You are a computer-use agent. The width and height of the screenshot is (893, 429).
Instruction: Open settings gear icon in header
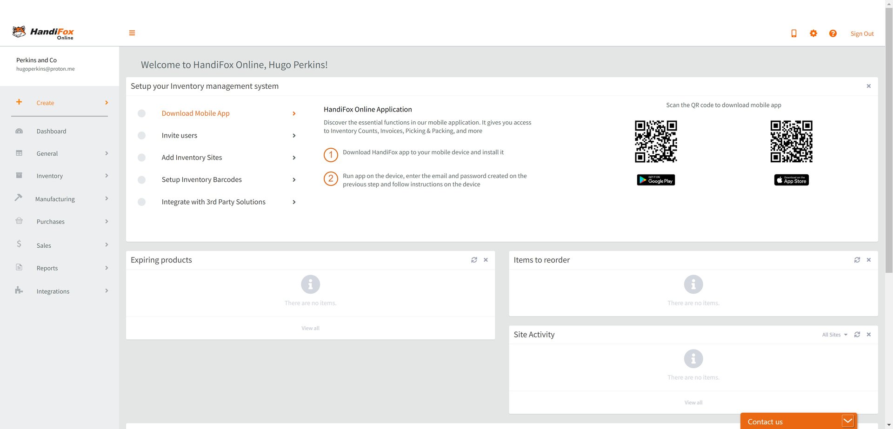813,33
